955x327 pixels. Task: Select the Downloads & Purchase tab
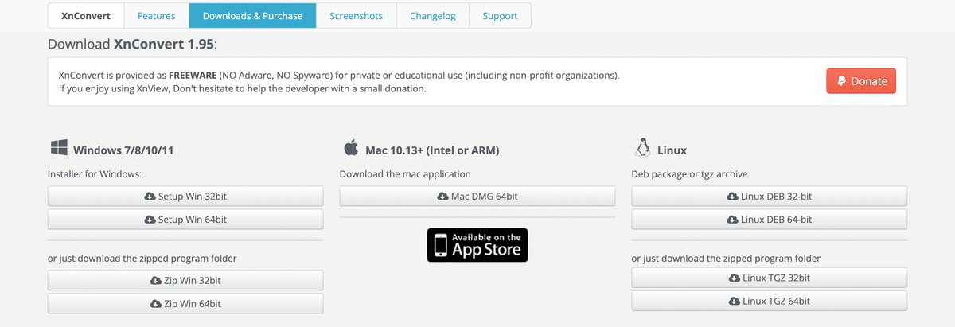pyautogui.click(x=252, y=16)
